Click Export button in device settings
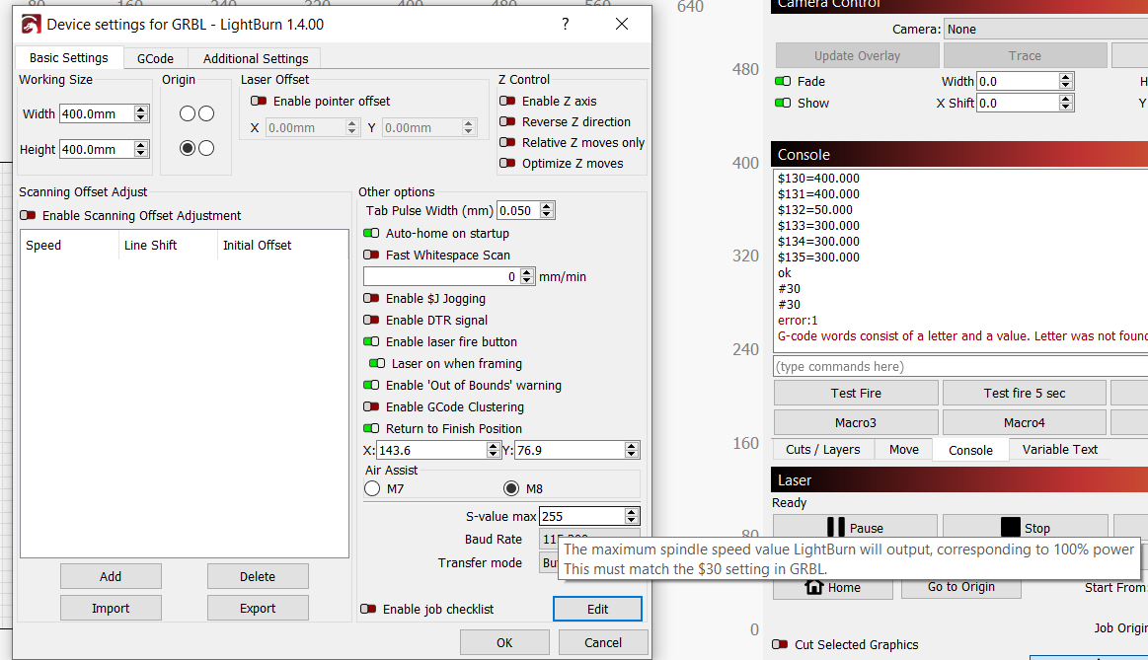 coord(258,608)
